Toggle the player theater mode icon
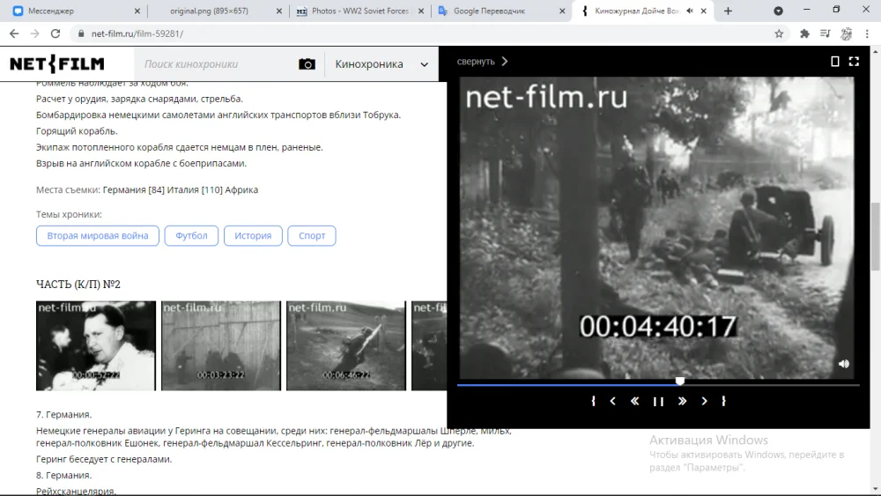The height and width of the screenshot is (496, 881). coord(835,61)
